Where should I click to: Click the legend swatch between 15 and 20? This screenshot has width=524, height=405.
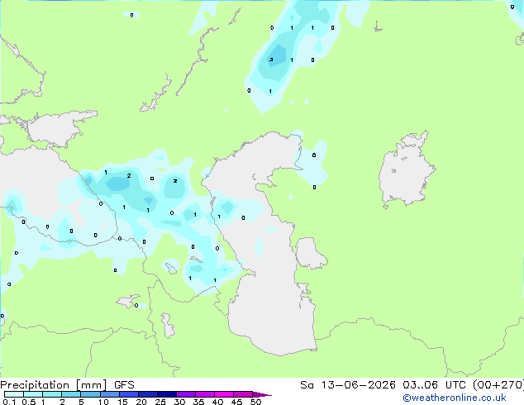(128, 394)
